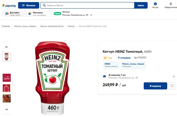The width and height of the screenshot is (177, 117).
Task: Expand the availability details arrow
Action: coord(174,76)
